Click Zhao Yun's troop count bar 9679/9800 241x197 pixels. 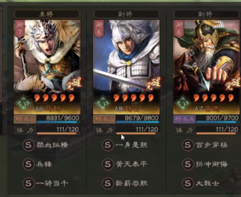pyautogui.click(x=137, y=119)
